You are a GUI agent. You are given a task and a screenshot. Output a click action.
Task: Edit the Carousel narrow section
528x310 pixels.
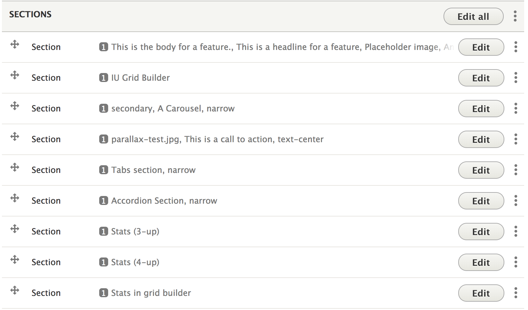[x=481, y=109]
